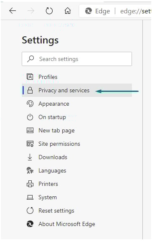Screen dimensions: 152x241
Task: Click the Edge logo in address bar
Action: point(89,11)
